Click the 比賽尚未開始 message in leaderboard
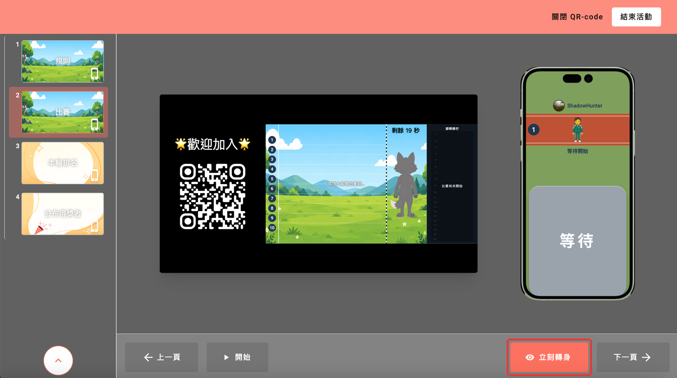Image resolution: width=677 pixels, height=378 pixels. [452, 186]
